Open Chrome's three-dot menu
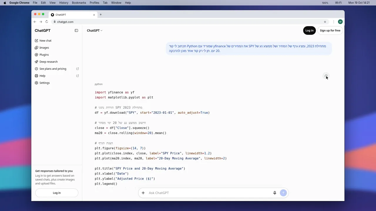The width and height of the screenshot is (376, 211). [x=334, y=22]
